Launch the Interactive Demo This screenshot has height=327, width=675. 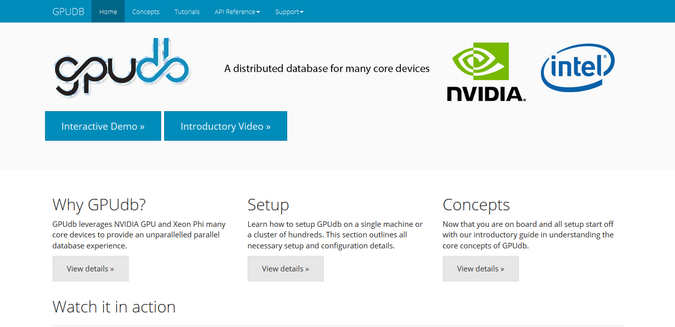(103, 126)
